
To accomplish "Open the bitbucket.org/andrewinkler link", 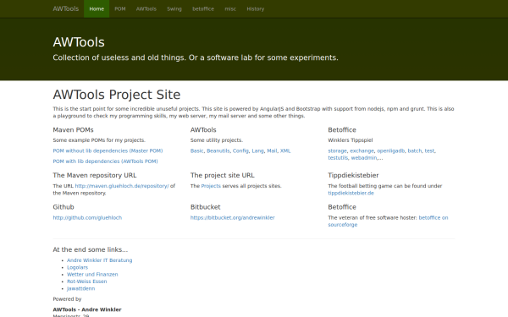I will 233,218.
